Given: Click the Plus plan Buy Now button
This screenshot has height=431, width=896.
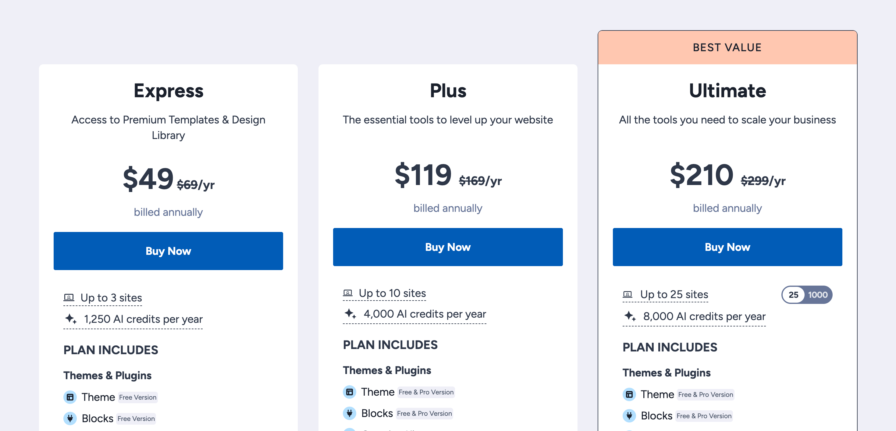Looking at the screenshot, I should coord(448,247).
